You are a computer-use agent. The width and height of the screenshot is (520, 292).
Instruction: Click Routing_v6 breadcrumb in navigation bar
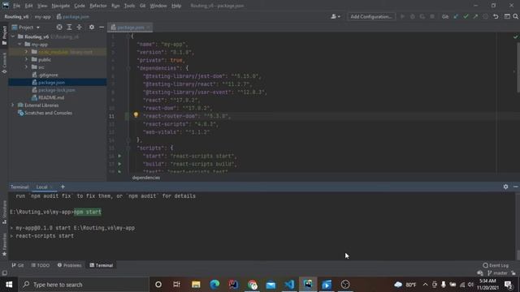coord(16,16)
